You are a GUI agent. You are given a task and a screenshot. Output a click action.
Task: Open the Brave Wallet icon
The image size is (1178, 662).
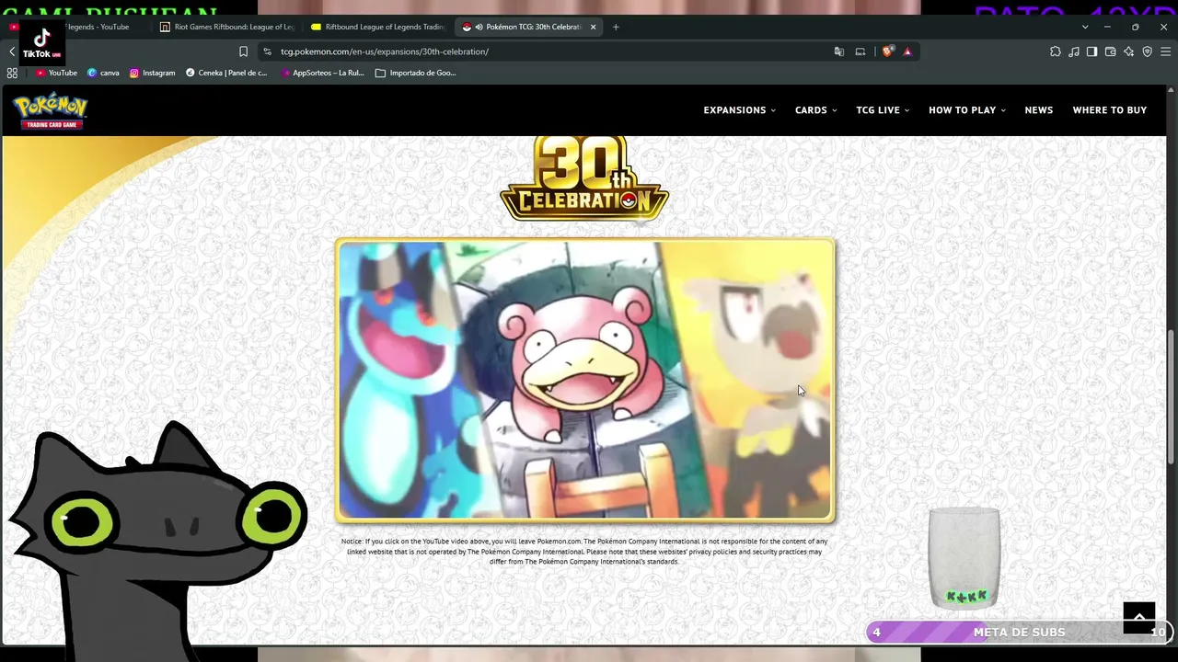1111,51
